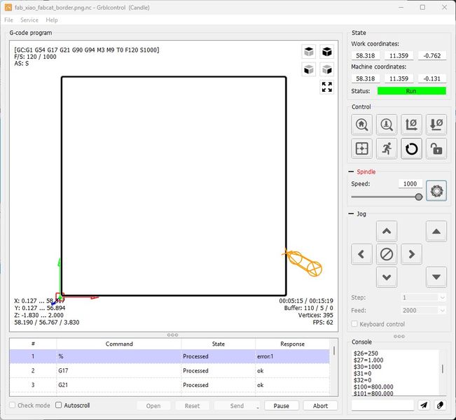Click the splitter handle above Console panel
This screenshot has height=420, width=456.
tap(399, 336)
